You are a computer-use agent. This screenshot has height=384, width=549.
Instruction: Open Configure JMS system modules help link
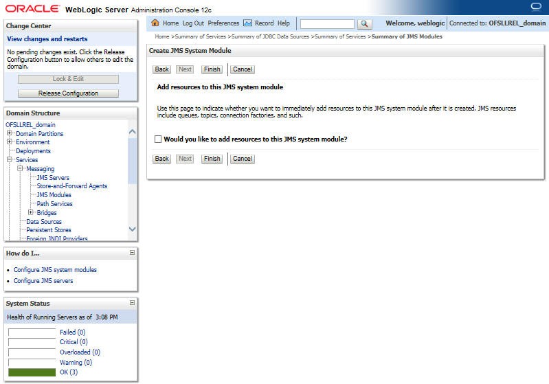click(x=55, y=270)
